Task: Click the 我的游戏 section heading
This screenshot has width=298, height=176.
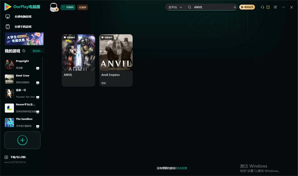Action: pyautogui.click(x=12, y=51)
